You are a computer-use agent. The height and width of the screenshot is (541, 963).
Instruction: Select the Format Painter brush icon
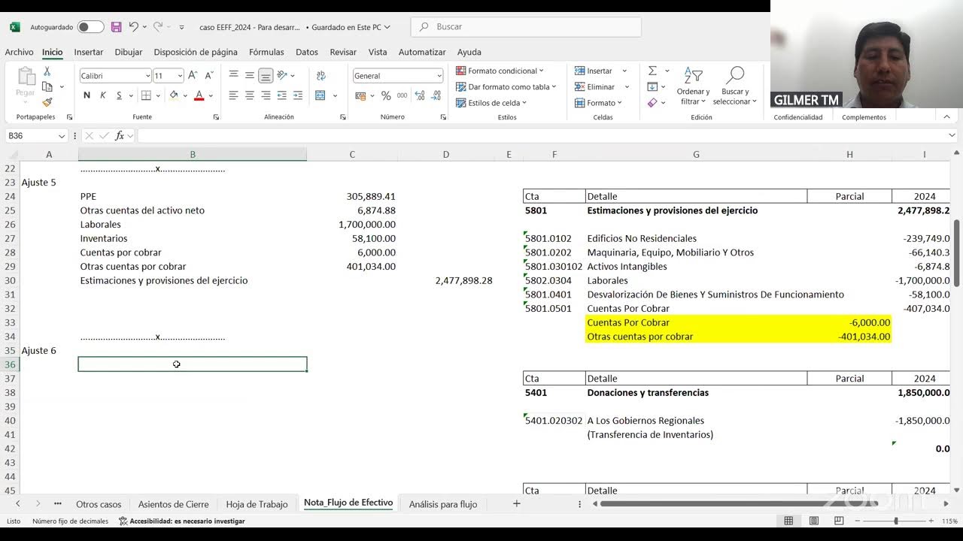(47, 102)
